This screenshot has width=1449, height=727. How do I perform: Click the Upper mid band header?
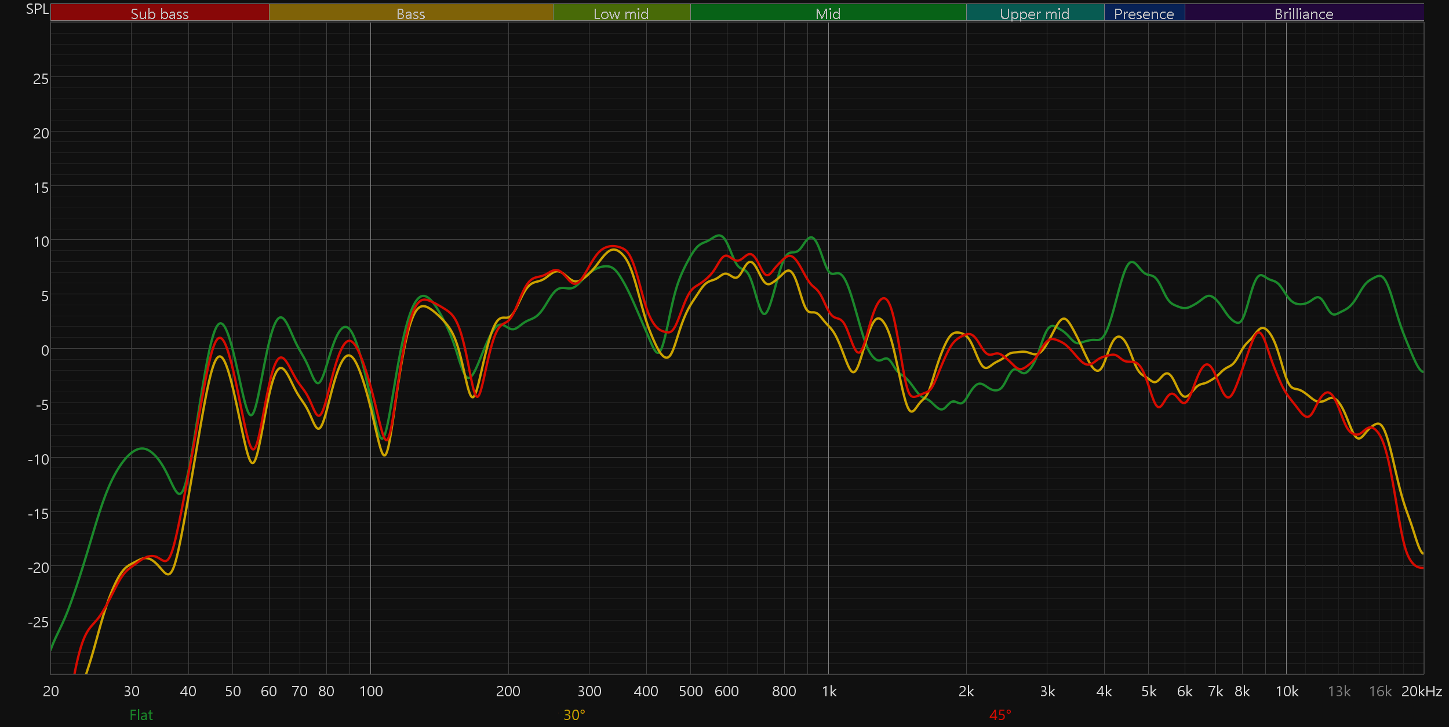[1035, 13]
